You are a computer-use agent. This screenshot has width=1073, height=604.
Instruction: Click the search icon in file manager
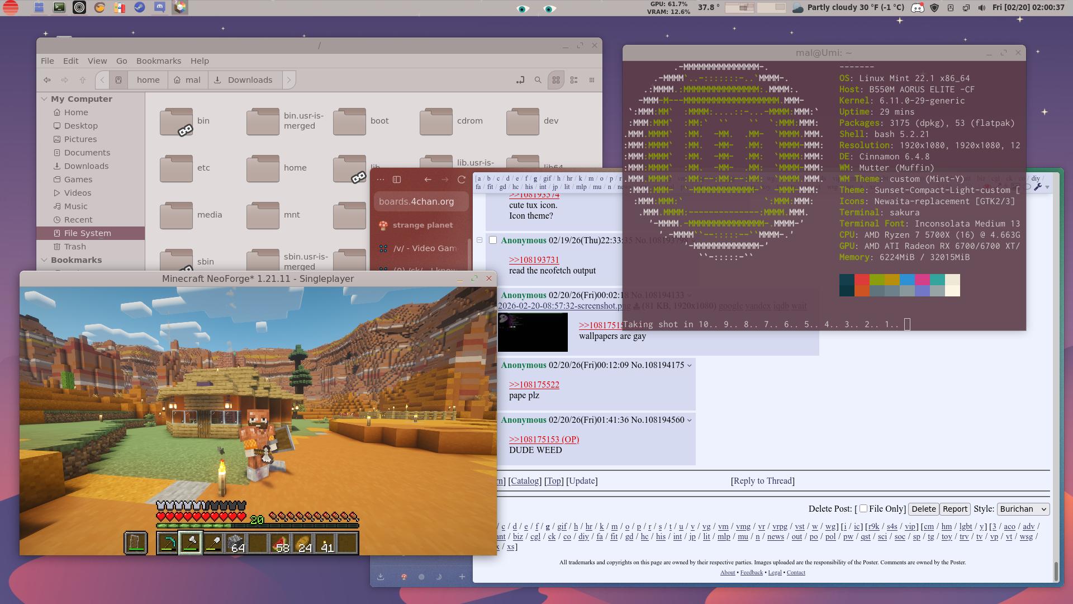pyautogui.click(x=538, y=80)
